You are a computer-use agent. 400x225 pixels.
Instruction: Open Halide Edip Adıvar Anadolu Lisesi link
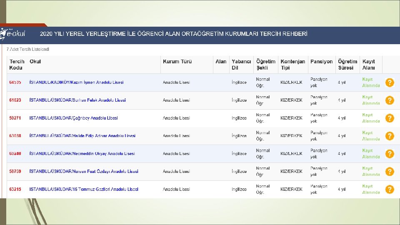[x=82, y=136]
